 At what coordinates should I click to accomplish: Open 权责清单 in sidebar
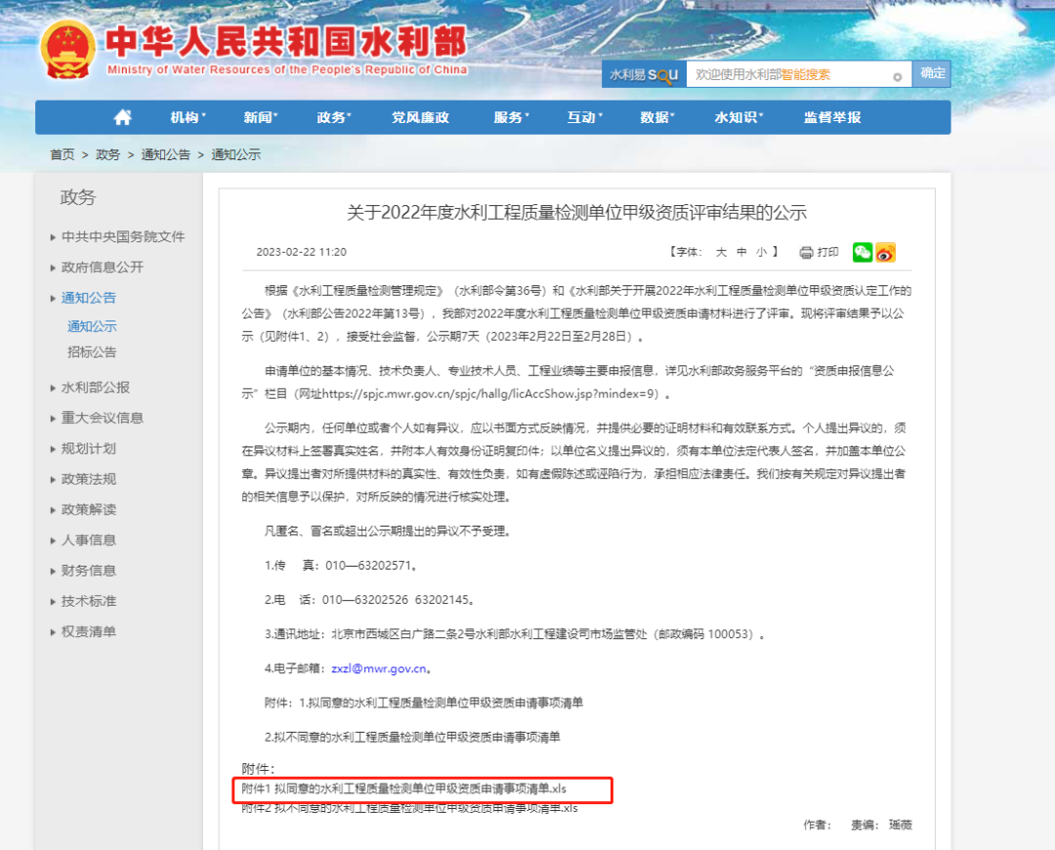coord(89,632)
